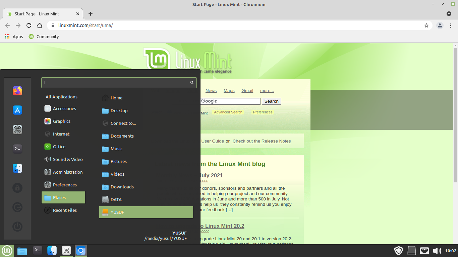Focus the menu search field
This screenshot has width=458, height=257.
coord(119,82)
